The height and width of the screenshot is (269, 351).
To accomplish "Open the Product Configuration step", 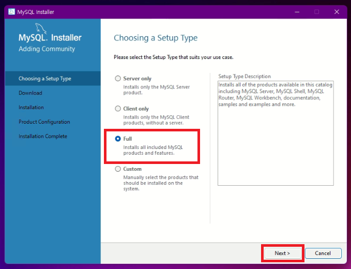I will 44,122.
